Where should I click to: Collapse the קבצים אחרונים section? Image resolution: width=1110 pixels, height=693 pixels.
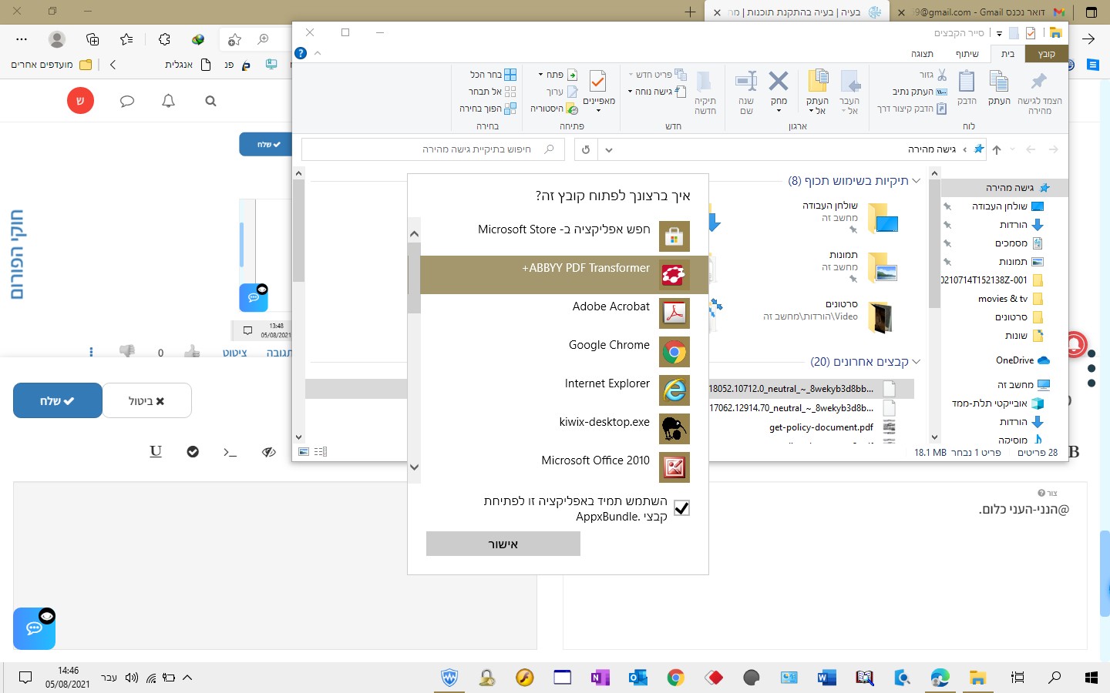tap(916, 362)
